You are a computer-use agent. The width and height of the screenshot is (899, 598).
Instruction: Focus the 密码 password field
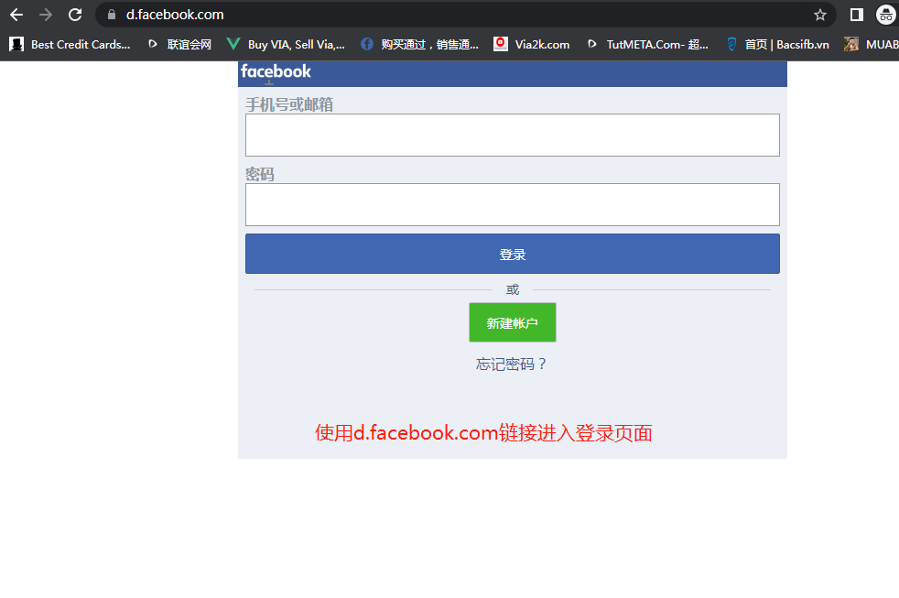coord(512,204)
